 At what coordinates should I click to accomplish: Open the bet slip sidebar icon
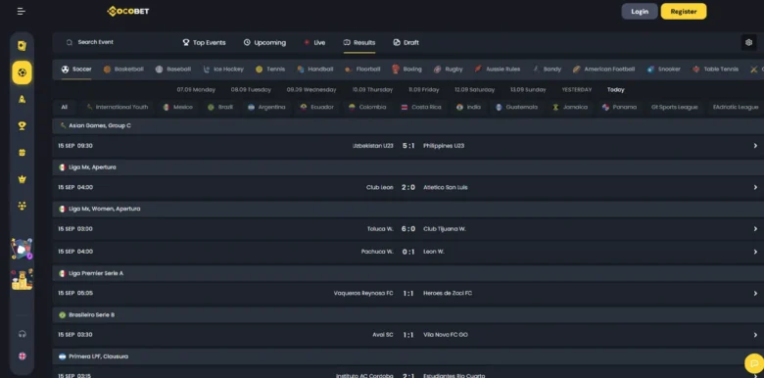point(22,46)
